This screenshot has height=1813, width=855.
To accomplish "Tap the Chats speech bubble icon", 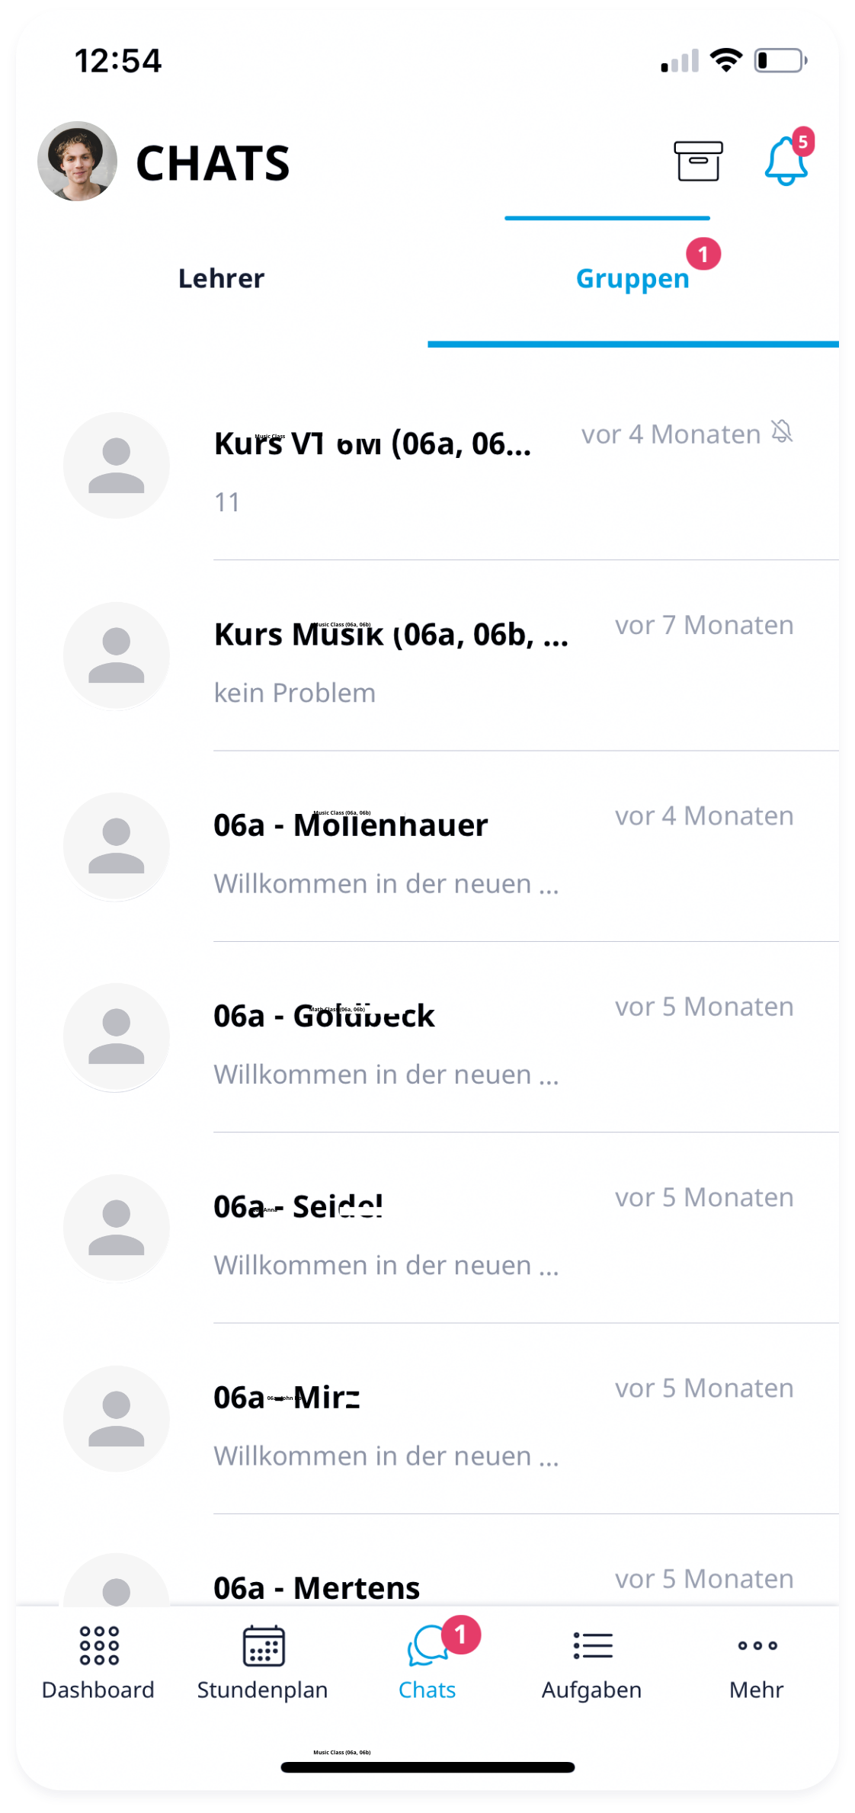I will coord(427,1646).
